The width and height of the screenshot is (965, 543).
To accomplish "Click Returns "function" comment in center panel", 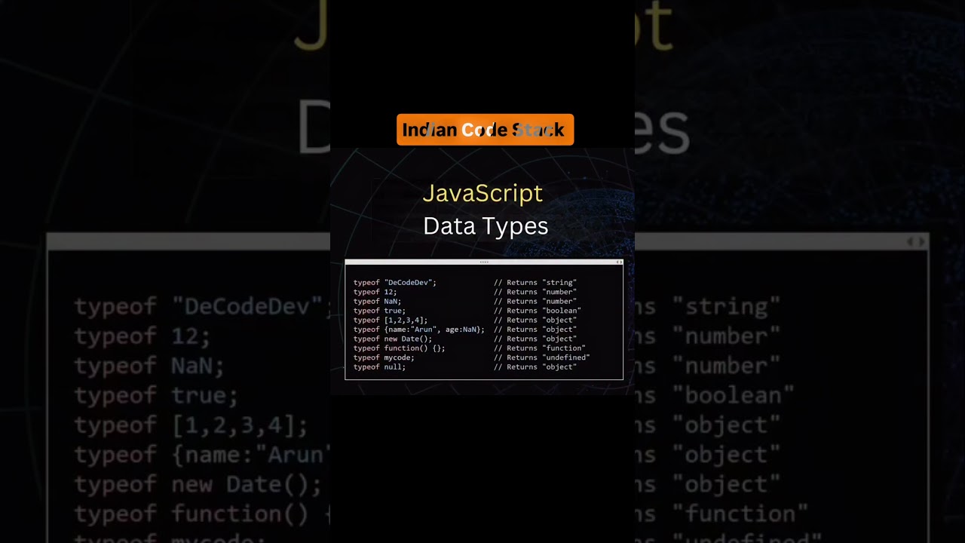I will [540, 348].
